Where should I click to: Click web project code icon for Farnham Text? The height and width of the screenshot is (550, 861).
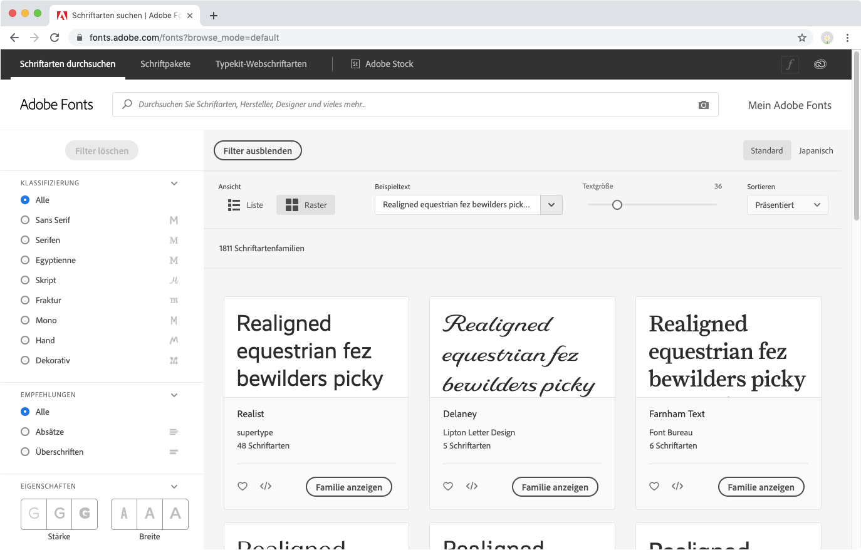coord(677,486)
